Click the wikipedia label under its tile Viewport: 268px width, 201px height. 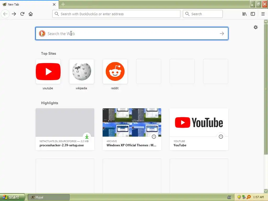tap(81, 88)
